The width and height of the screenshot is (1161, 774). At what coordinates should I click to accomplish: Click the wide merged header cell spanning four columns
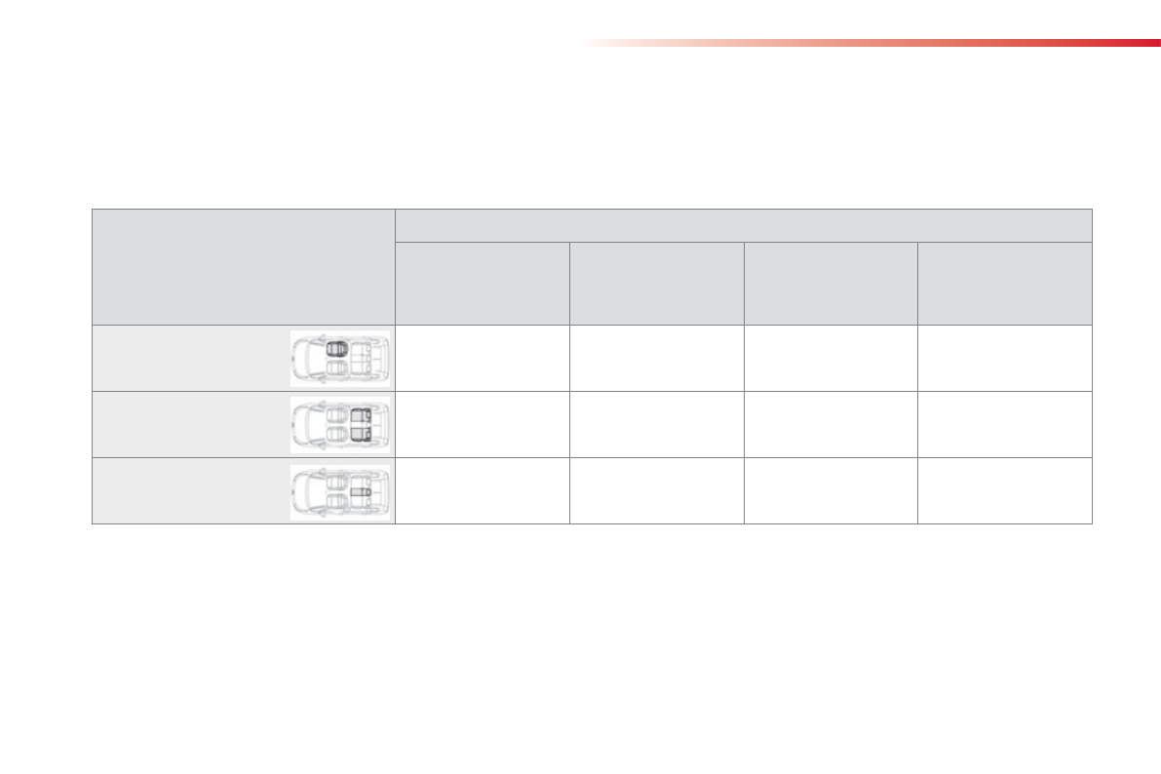743,225
